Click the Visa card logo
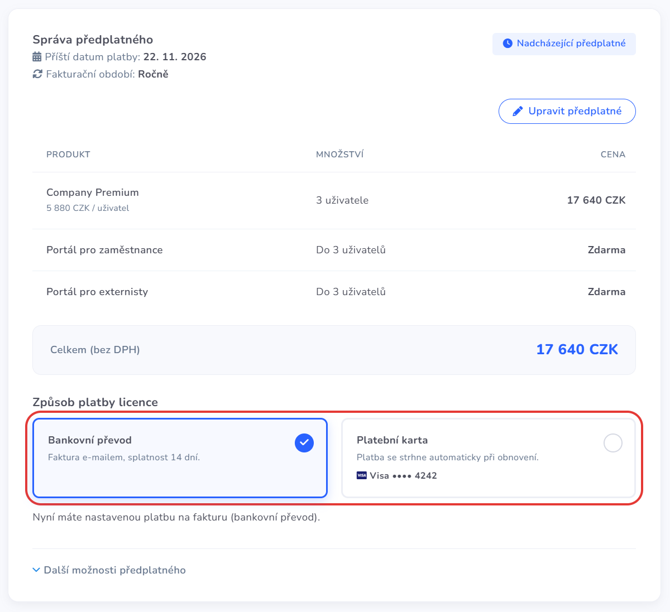670x612 pixels. (x=362, y=476)
